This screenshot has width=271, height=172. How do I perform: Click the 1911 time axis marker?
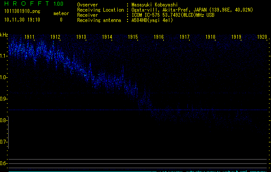30,37
